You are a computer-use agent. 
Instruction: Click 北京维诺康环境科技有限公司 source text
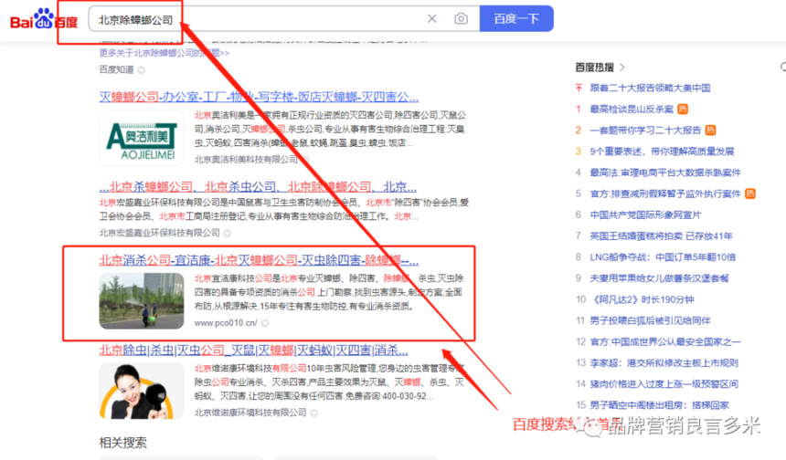250,413
